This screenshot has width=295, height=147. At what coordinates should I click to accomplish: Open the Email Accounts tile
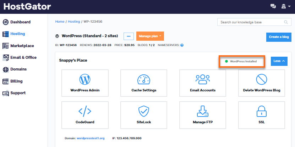pyautogui.click(x=203, y=83)
